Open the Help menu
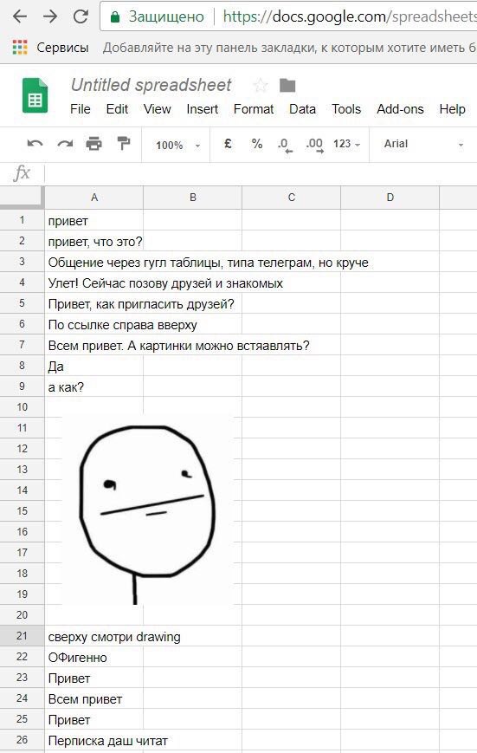 (x=452, y=109)
